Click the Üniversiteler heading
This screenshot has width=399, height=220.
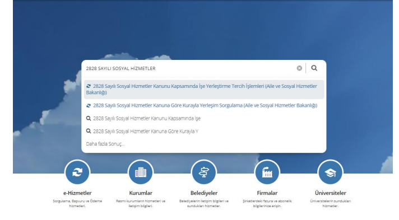tap(330, 193)
